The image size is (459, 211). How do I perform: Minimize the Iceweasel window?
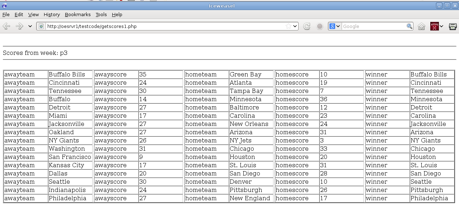coord(439,5)
